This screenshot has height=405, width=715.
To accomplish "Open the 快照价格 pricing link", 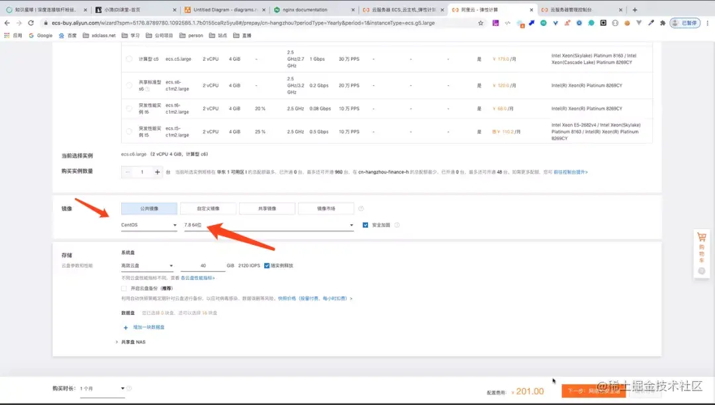I will (315, 299).
